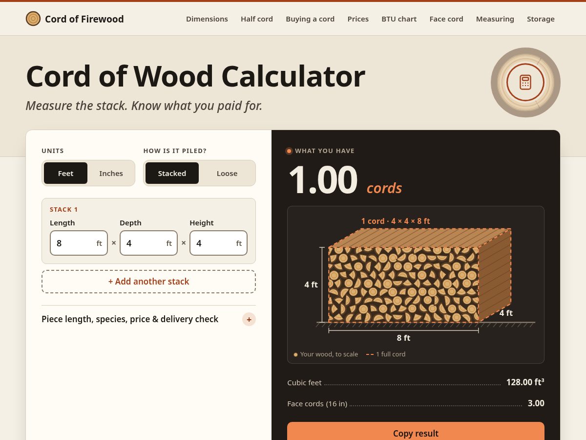Click the Depth input field
Image resolution: width=586 pixels, height=440 pixels.
(x=148, y=243)
